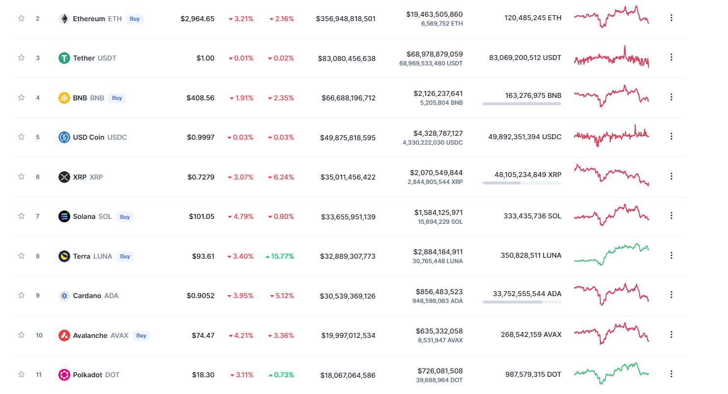
Task: Add Cardano to watchlist via star
Action: tap(21, 295)
